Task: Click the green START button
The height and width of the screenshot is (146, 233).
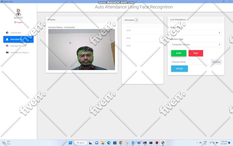Action: pos(179,53)
